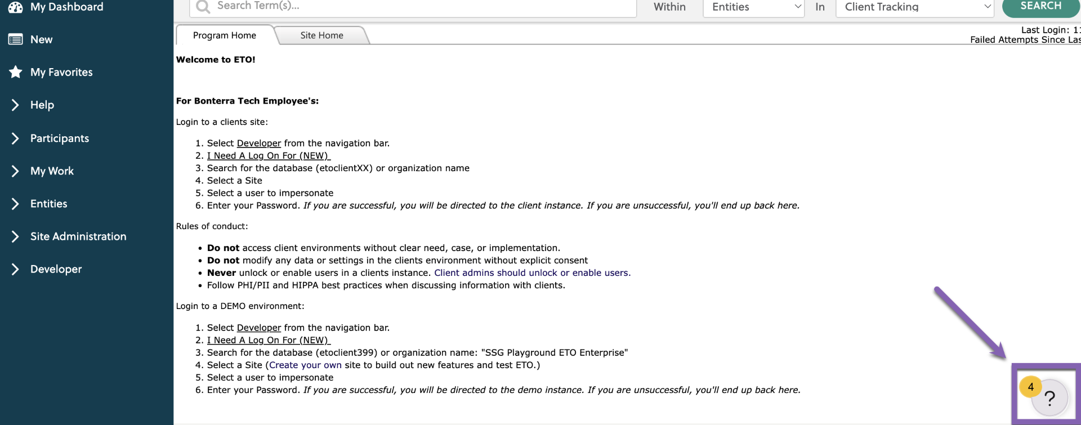Image resolution: width=1081 pixels, height=425 pixels.
Task: Expand the Site Administration chevron
Action: tap(15, 236)
